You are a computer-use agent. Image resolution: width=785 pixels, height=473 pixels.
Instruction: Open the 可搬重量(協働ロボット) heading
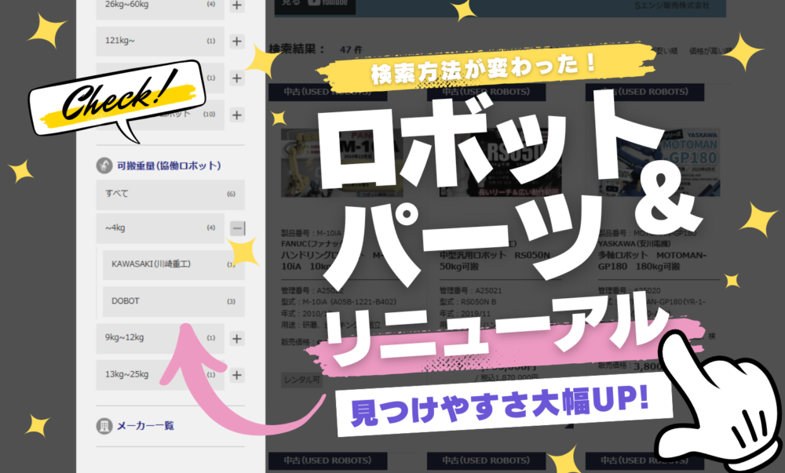168,166
